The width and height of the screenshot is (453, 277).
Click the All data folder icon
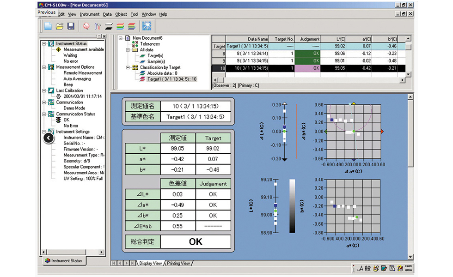[x=135, y=50]
